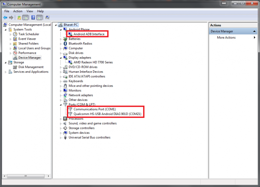Viewport: 260px width, 187px height.
Task: Click the Performance icon in tree
Action: (15, 53)
